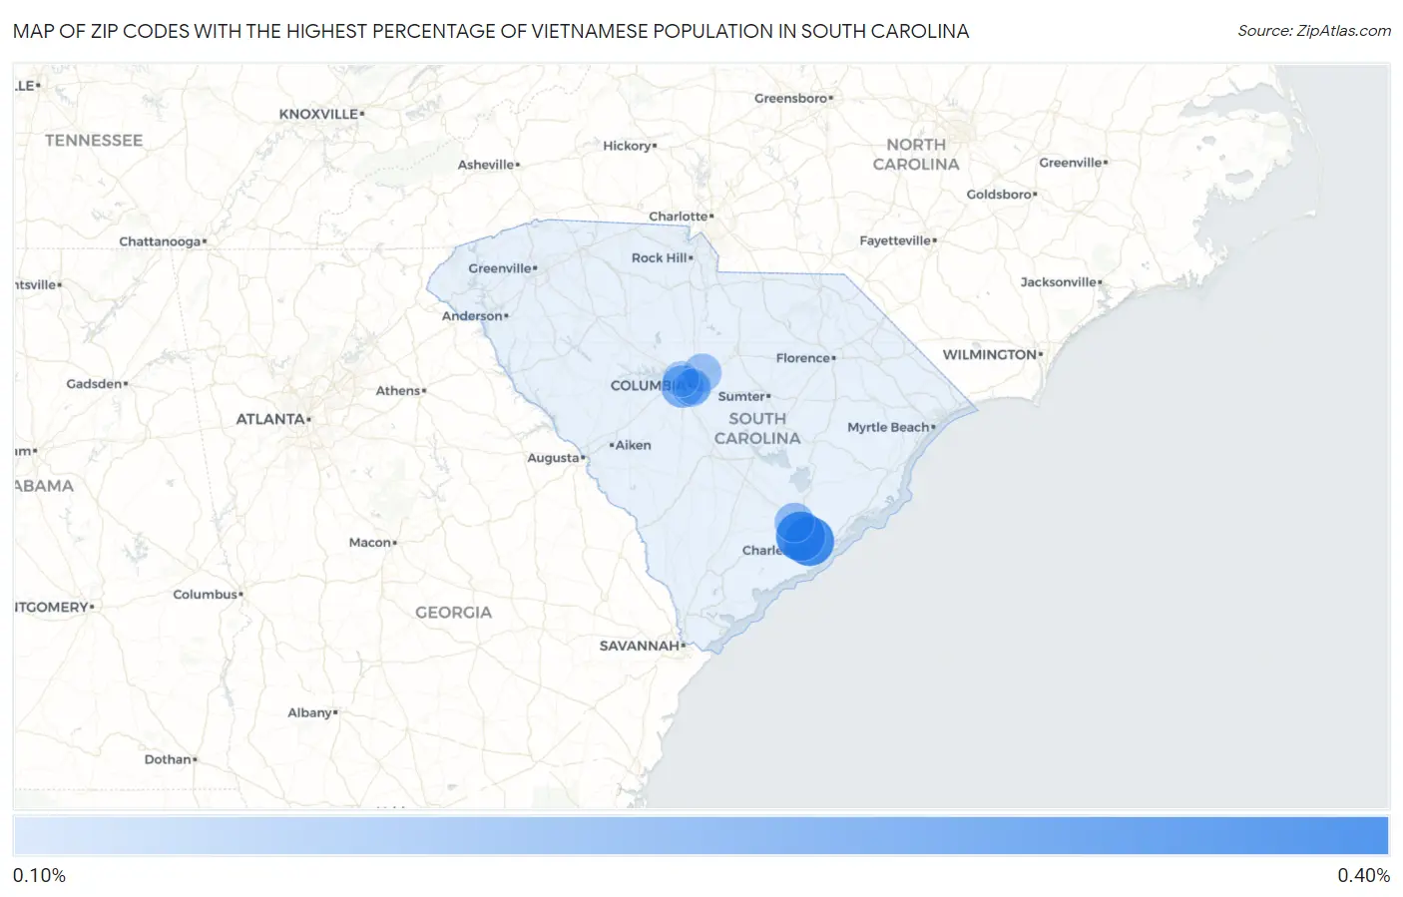Click the 0.40% legend maximum value
The width and height of the screenshot is (1403, 897).
[x=1364, y=876]
